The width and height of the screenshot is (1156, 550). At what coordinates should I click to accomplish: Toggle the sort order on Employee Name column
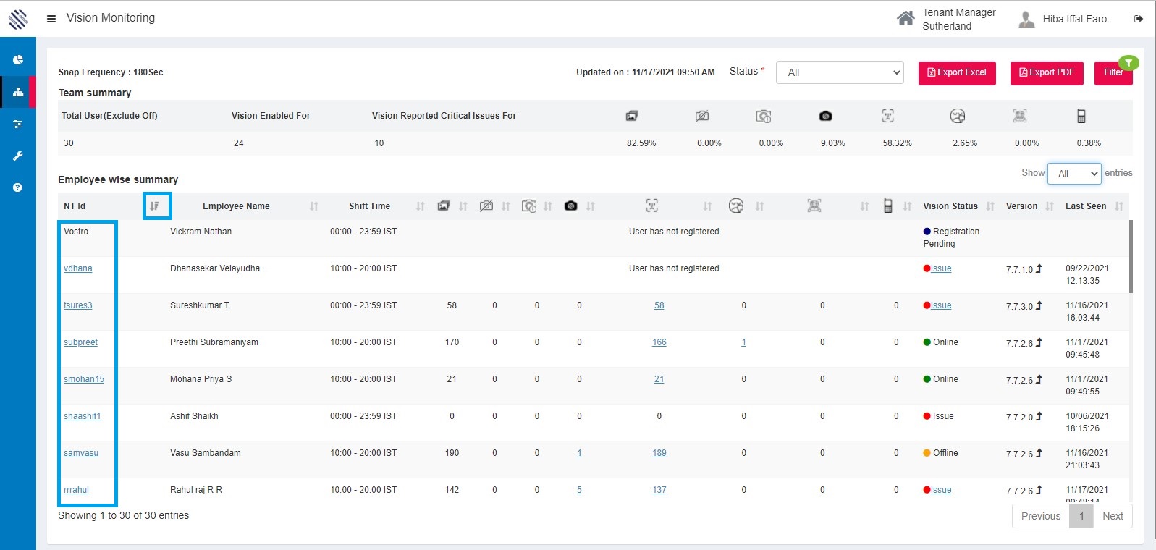[314, 206]
